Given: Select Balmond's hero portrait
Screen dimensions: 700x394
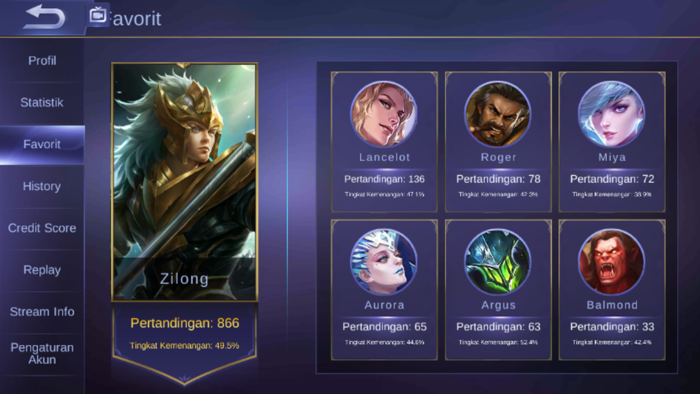Looking at the screenshot, I should click(611, 262).
